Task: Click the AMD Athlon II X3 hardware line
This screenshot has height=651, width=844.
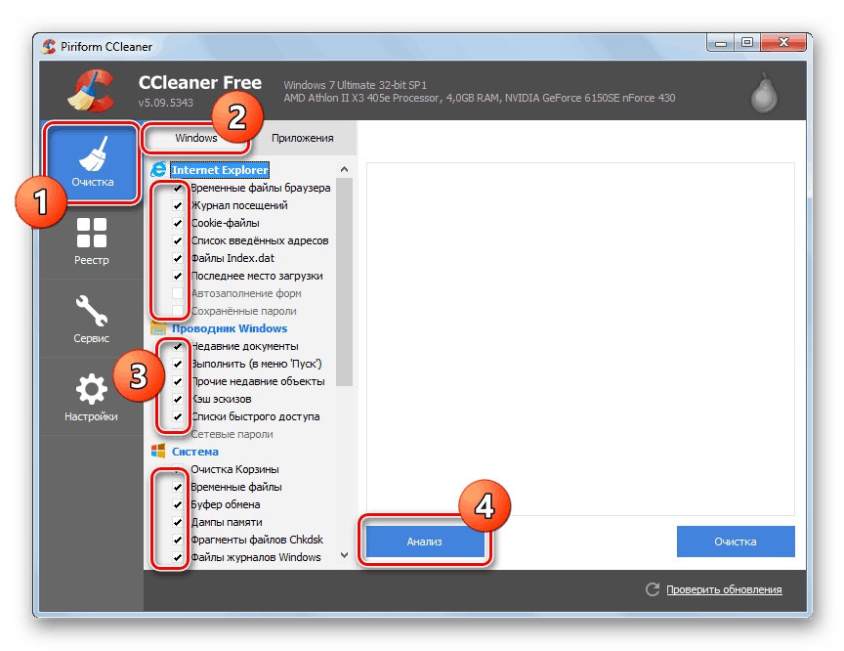Action: pos(480,98)
